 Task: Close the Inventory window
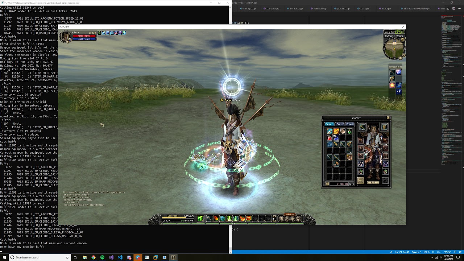[388, 118]
